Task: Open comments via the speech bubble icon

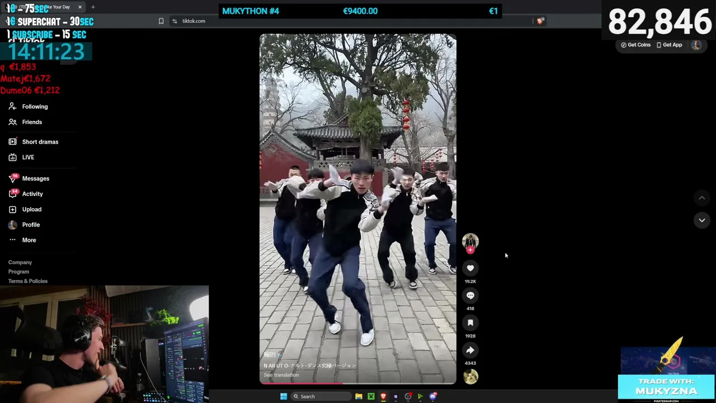Action: [470, 296]
